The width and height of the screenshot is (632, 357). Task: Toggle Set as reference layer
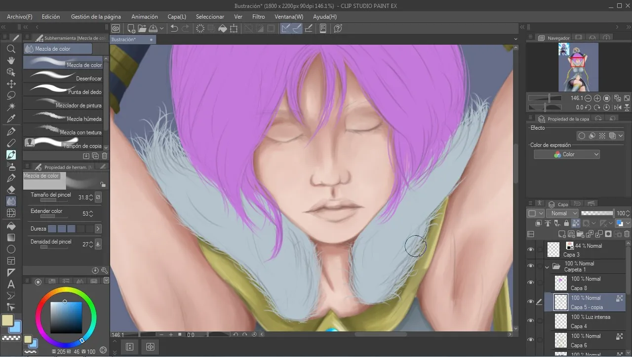click(x=548, y=223)
